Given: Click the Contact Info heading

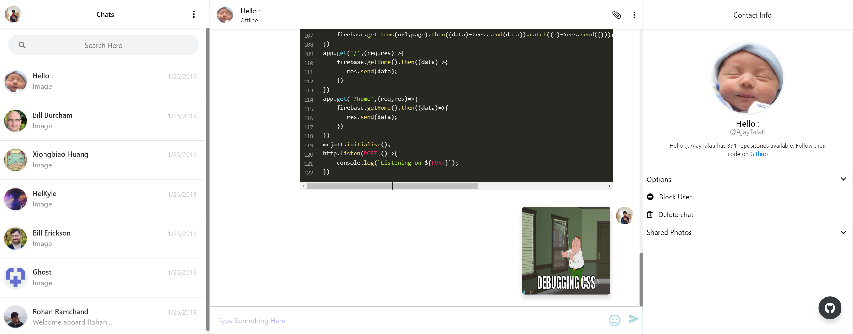Looking at the screenshot, I should click(752, 15).
